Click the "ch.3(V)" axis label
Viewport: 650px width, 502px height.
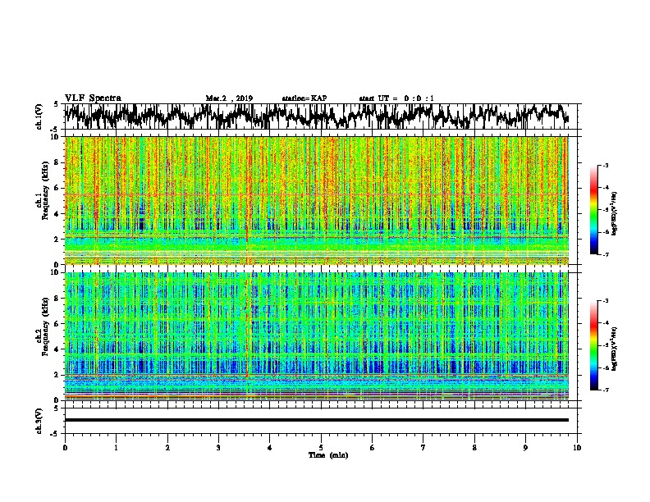39,421
